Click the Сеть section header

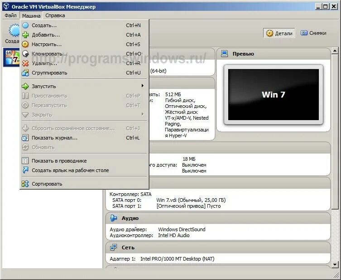(218, 247)
